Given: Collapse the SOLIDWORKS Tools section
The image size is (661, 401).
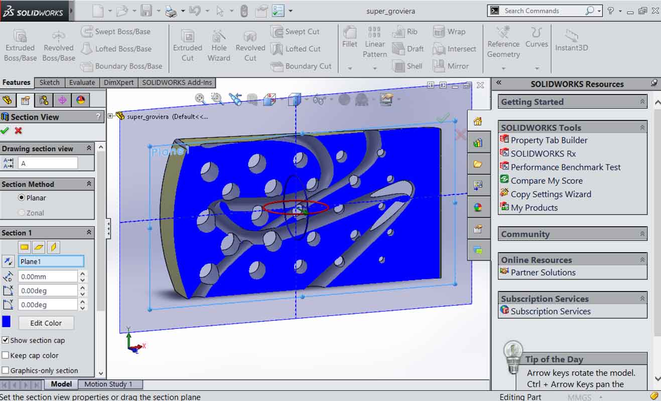Looking at the screenshot, I should tap(642, 128).
